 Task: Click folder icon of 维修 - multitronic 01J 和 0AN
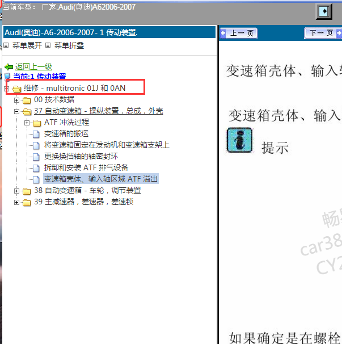(16, 89)
